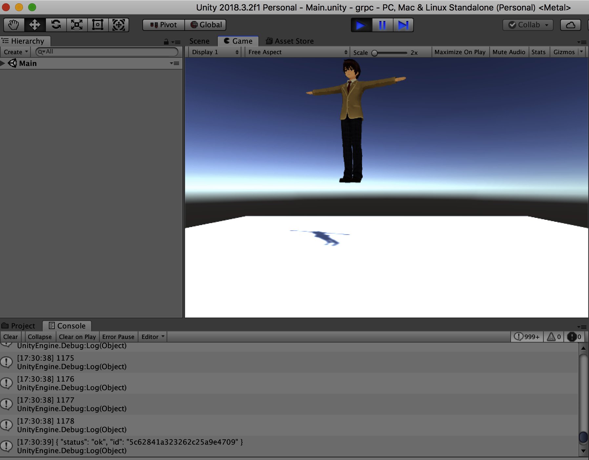Open the Hierarchy panel options menu

[x=176, y=42]
